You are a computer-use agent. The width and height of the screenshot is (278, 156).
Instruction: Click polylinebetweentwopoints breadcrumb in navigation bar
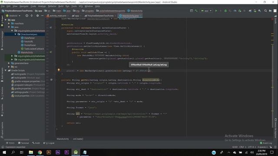point(110,11)
